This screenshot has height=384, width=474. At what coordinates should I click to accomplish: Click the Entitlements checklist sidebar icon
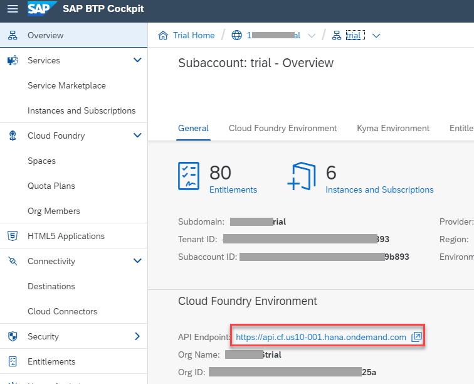13,361
